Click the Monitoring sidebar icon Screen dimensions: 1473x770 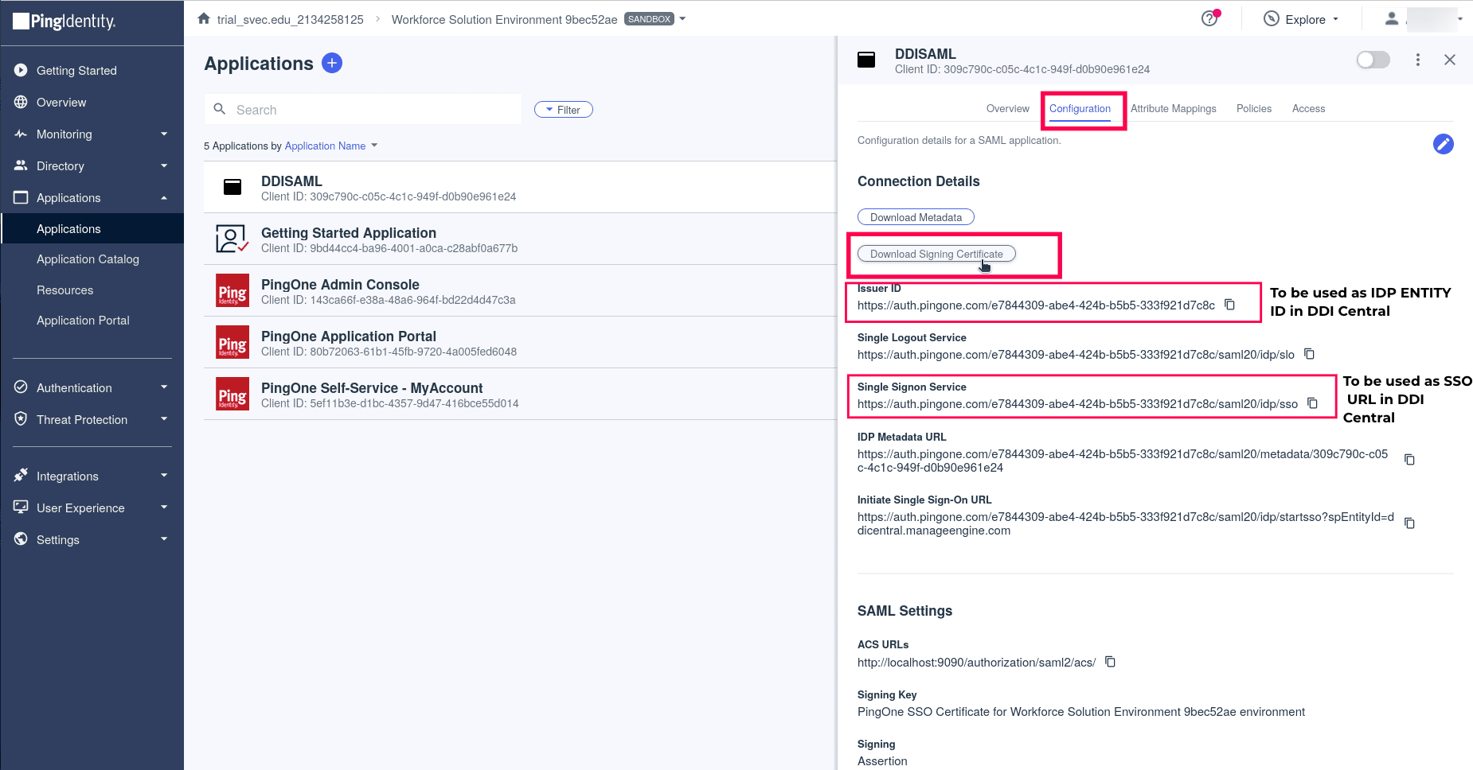point(21,134)
